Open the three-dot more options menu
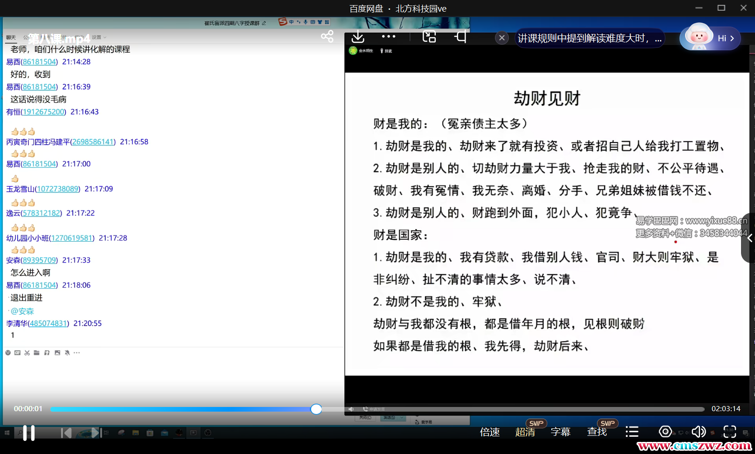 [388, 36]
